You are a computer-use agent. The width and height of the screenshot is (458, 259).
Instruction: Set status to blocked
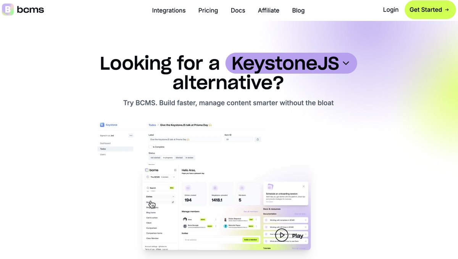(x=179, y=158)
